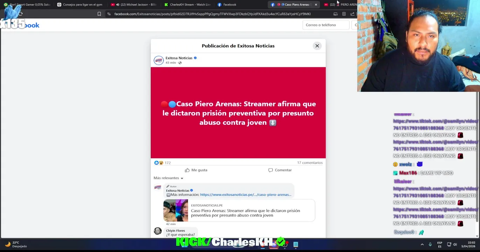Switch to Consejos para ligar en el gym tab
This screenshot has height=252, width=480.
click(80, 5)
